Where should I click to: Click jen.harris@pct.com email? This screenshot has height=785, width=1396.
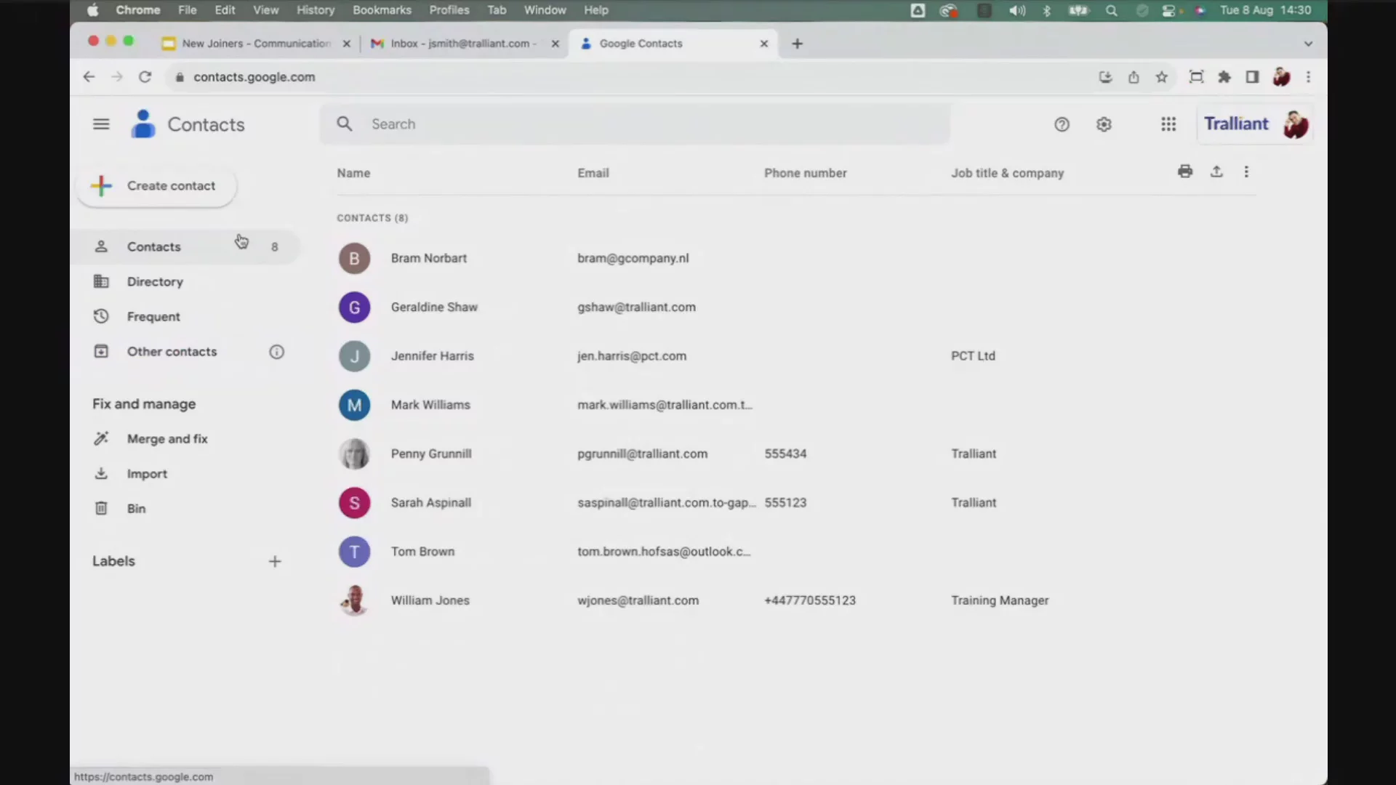coord(632,356)
